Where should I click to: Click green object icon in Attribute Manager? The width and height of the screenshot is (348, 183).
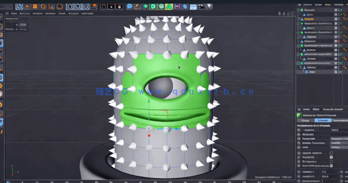[299, 115]
